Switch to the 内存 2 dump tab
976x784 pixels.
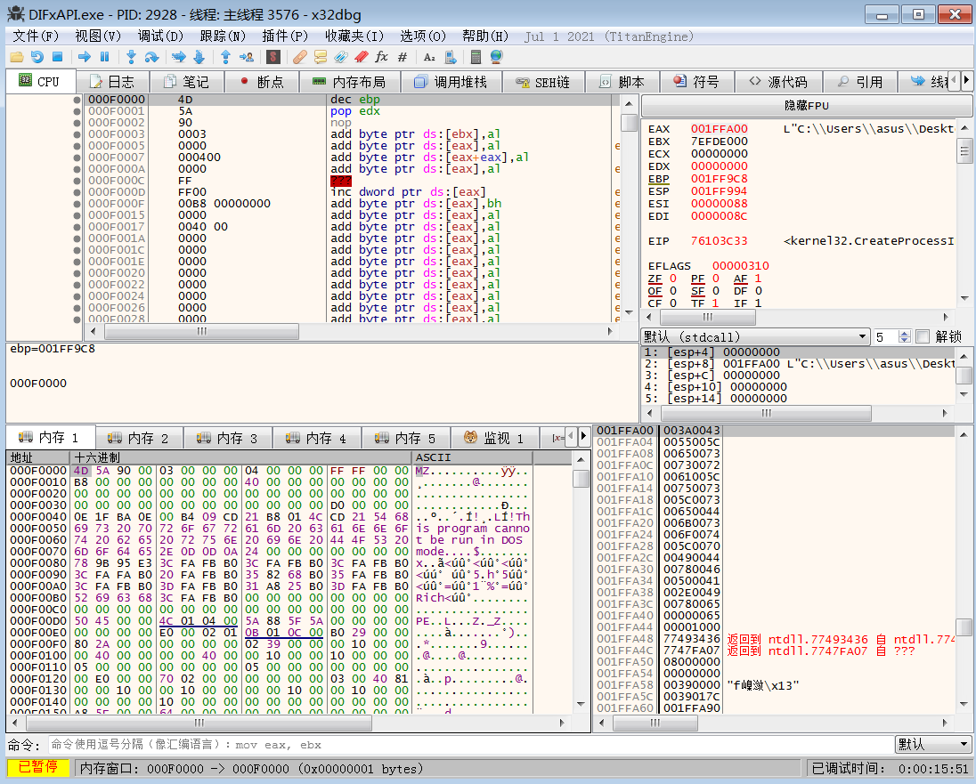coord(139,438)
